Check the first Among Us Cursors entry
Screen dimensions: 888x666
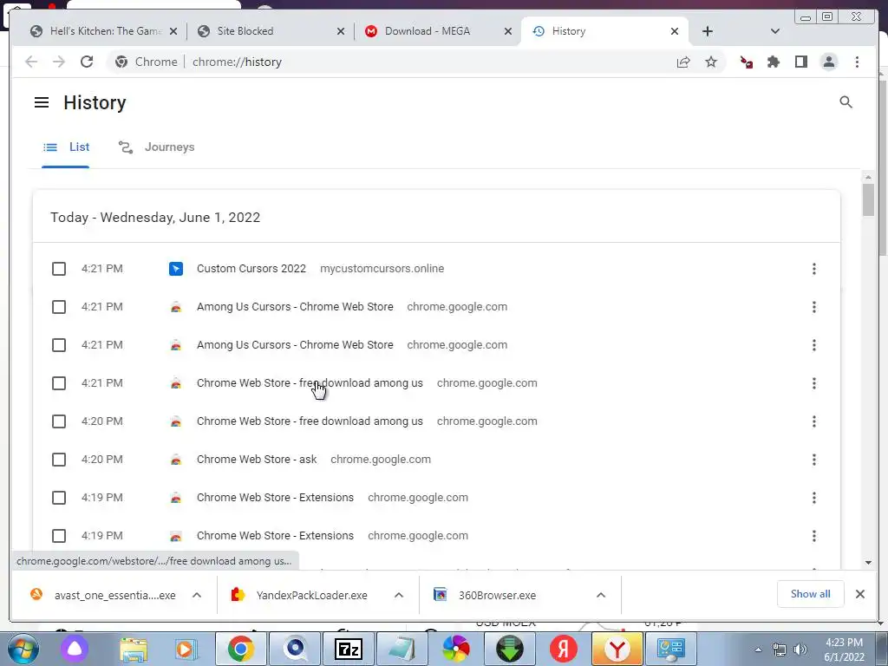[x=59, y=307]
